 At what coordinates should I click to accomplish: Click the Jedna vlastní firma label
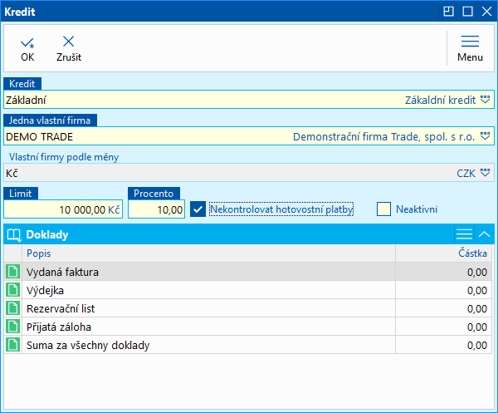click(50, 120)
